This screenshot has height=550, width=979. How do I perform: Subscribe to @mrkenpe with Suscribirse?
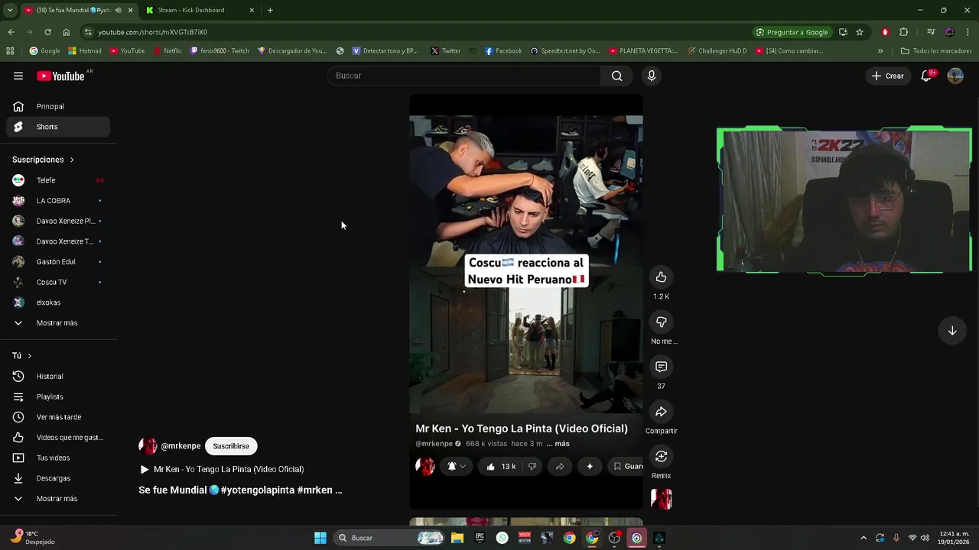click(x=231, y=446)
